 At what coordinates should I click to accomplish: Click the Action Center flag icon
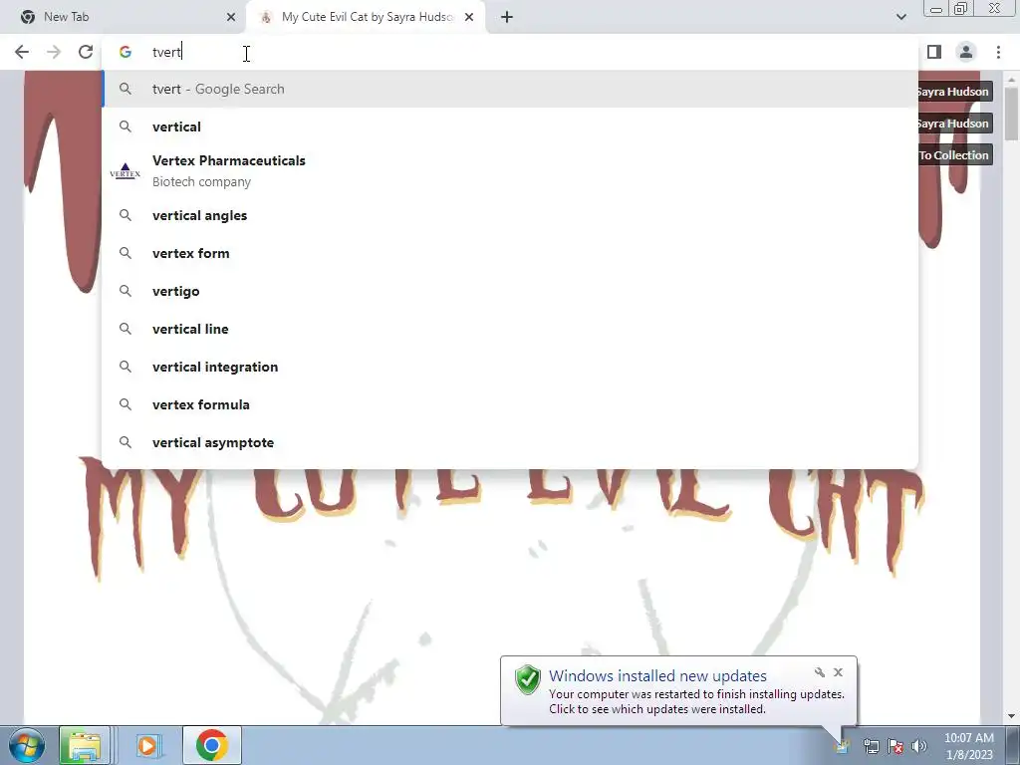[x=895, y=746]
